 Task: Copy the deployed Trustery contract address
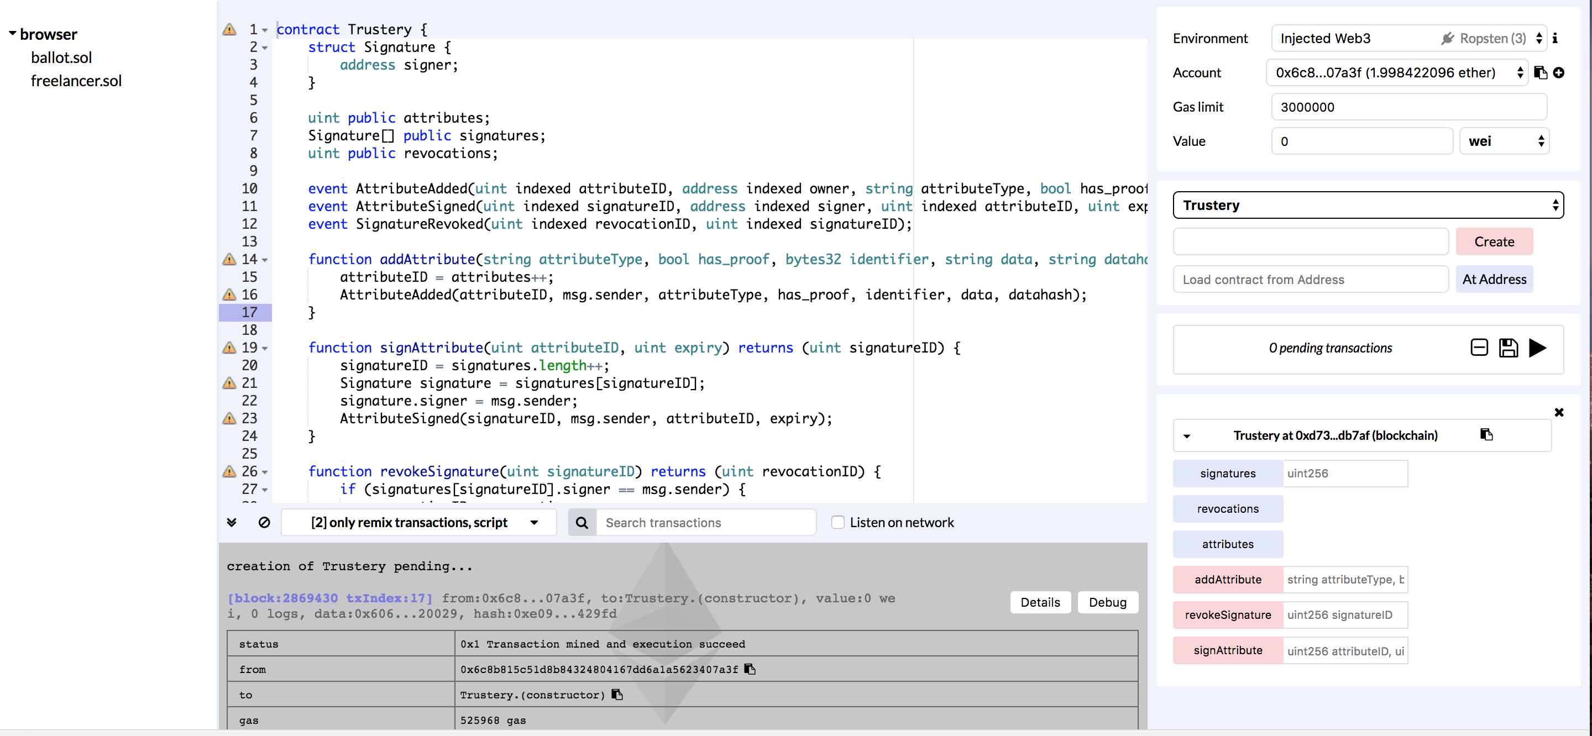coord(1486,435)
